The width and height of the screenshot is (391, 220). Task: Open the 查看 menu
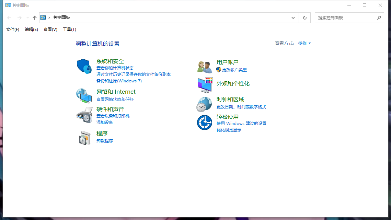(50, 30)
